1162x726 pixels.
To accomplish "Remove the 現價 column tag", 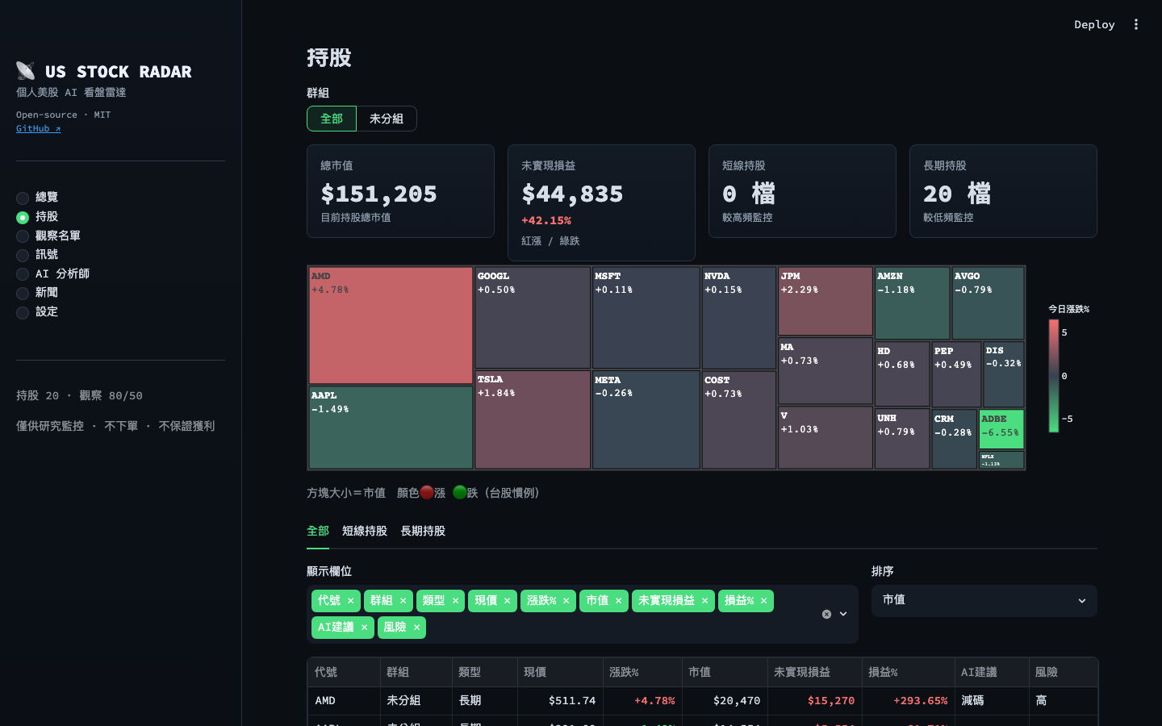I will pos(507,601).
